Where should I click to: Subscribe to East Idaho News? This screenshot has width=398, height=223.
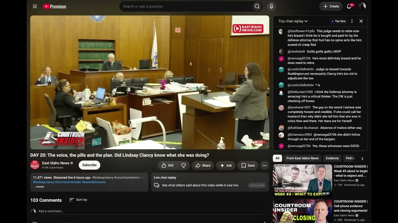point(90,165)
